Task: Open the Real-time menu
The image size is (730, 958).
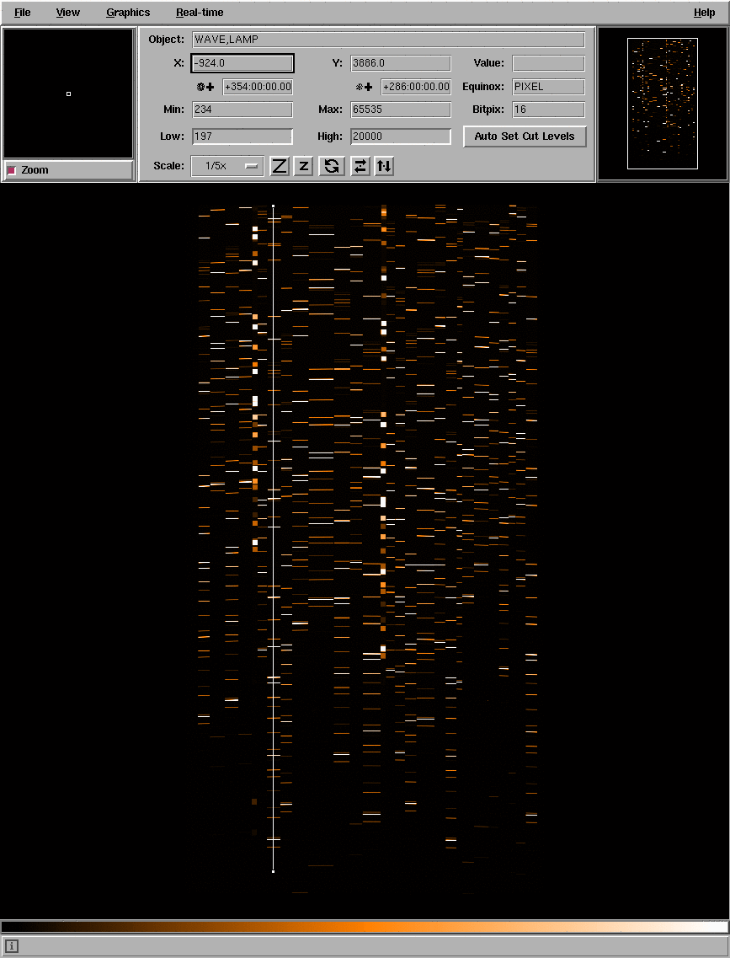Action: point(200,13)
